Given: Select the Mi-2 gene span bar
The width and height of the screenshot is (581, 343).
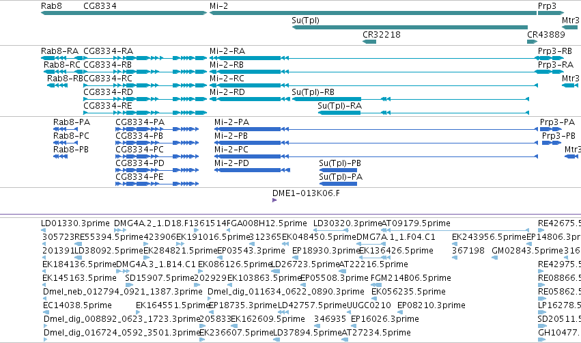Looking at the screenshot, I should [x=373, y=13].
